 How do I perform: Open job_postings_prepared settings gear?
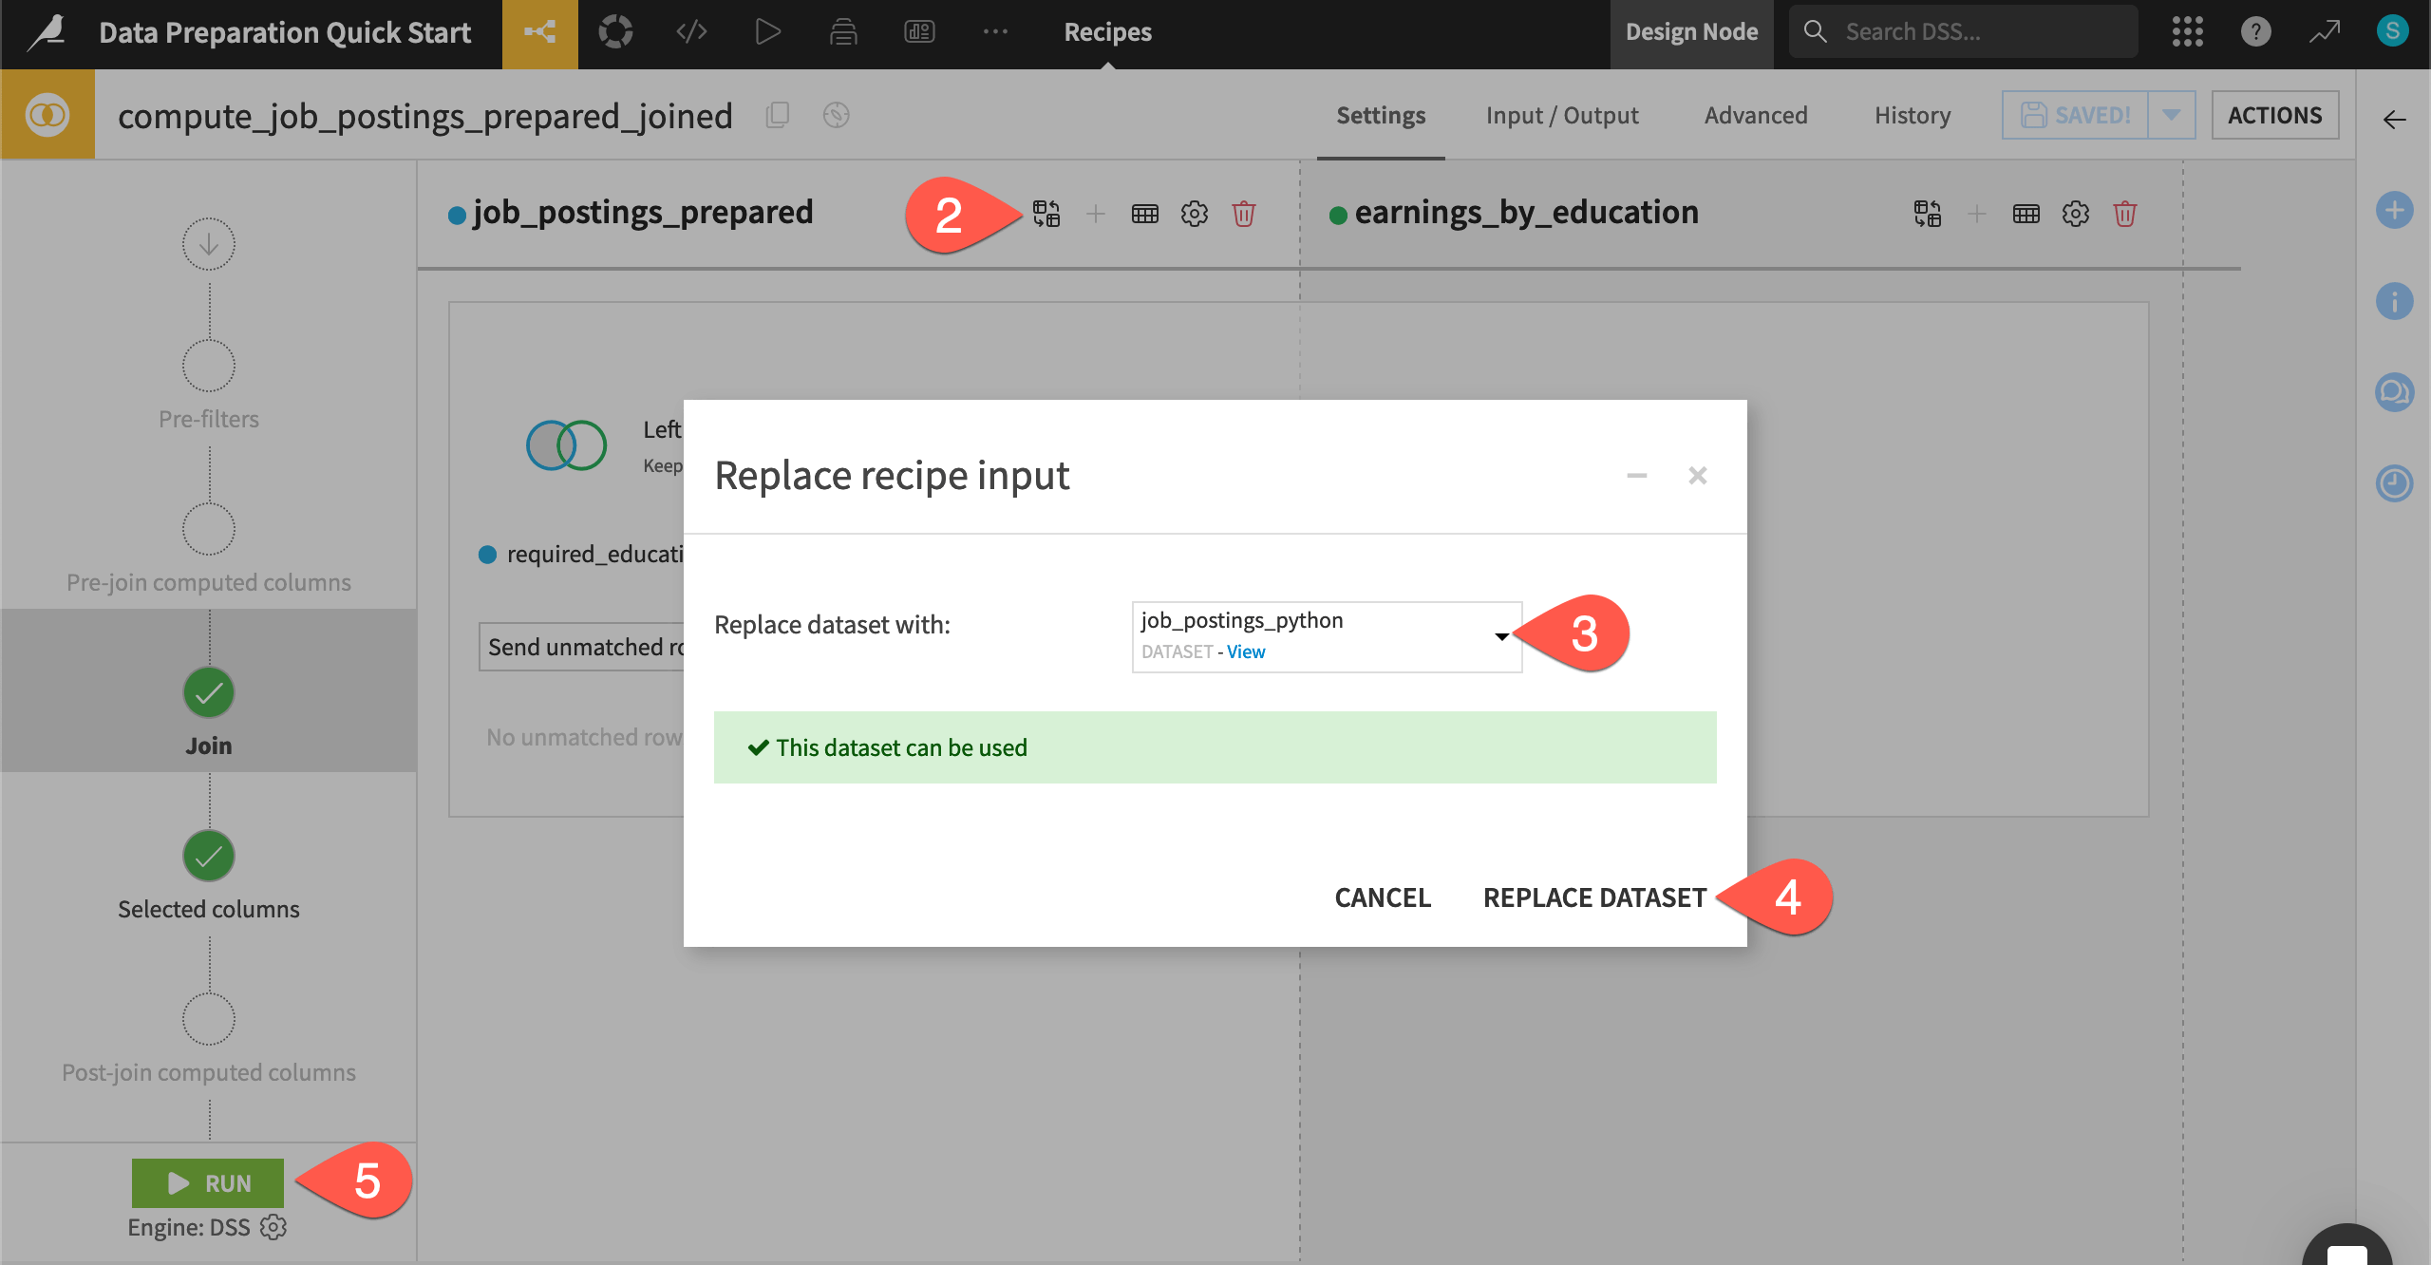(x=1194, y=214)
